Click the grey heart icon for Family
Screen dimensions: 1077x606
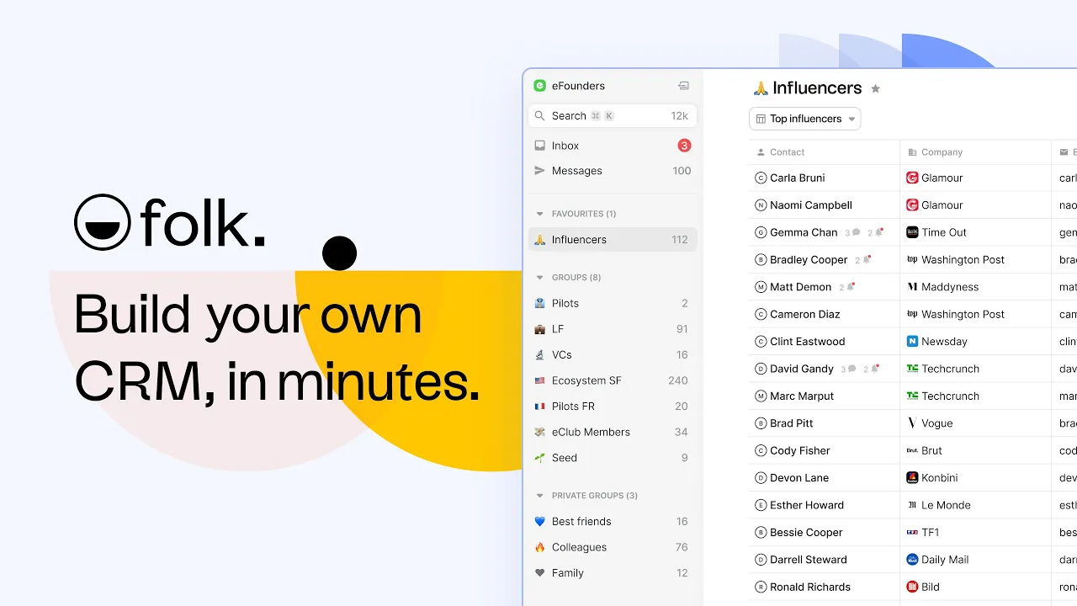pyautogui.click(x=540, y=573)
